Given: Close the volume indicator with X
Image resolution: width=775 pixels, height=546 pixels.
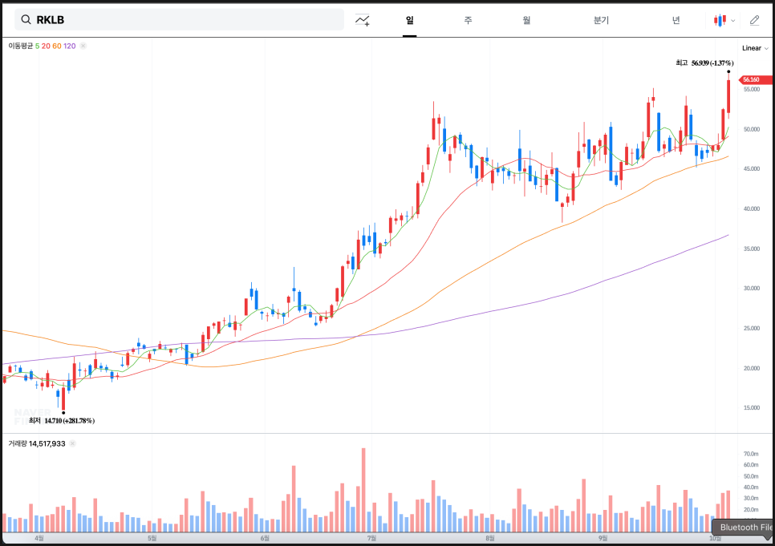Looking at the screenshot, I should point(72,443).
